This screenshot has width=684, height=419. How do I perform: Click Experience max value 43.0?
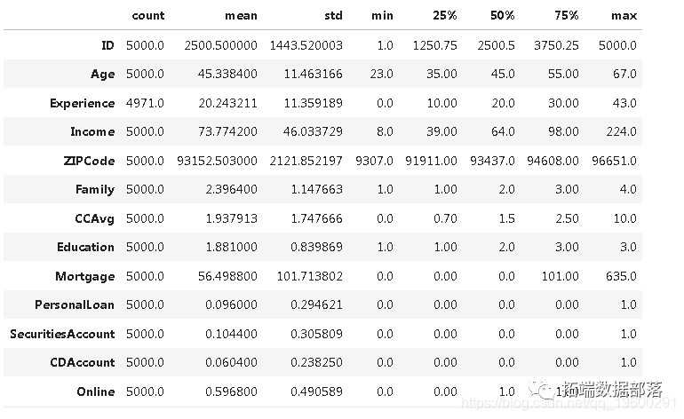point(624,103)
